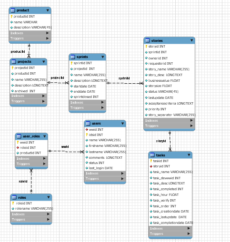Click the projectid primary key icon in projects
Image resolution: width=230 pixels, height=242 pixels.
(12, 68)
